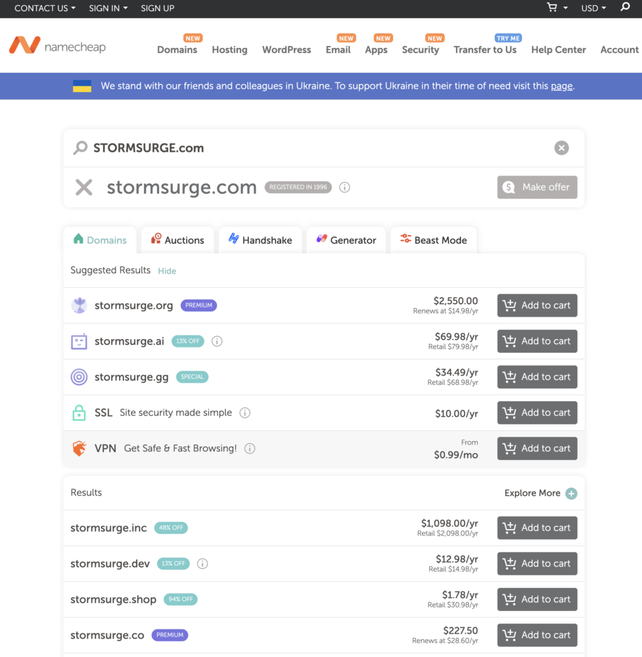Add stormsurge.org to cart
The width and height of the screenshot is (642, 657).
(537, 306)
